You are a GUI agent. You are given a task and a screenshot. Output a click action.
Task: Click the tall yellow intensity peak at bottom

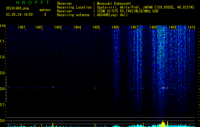coord(163,124)
